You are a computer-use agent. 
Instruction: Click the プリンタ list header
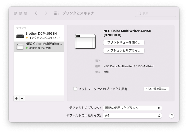21,28
